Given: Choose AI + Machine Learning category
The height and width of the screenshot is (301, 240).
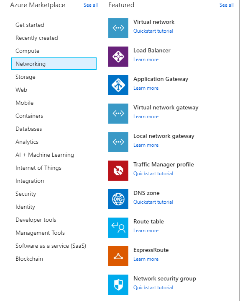Looking at the screenshot, I should [x=45, y=155].
